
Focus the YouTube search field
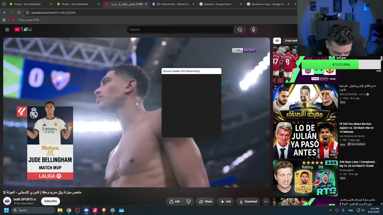click(x=180, y=30)
